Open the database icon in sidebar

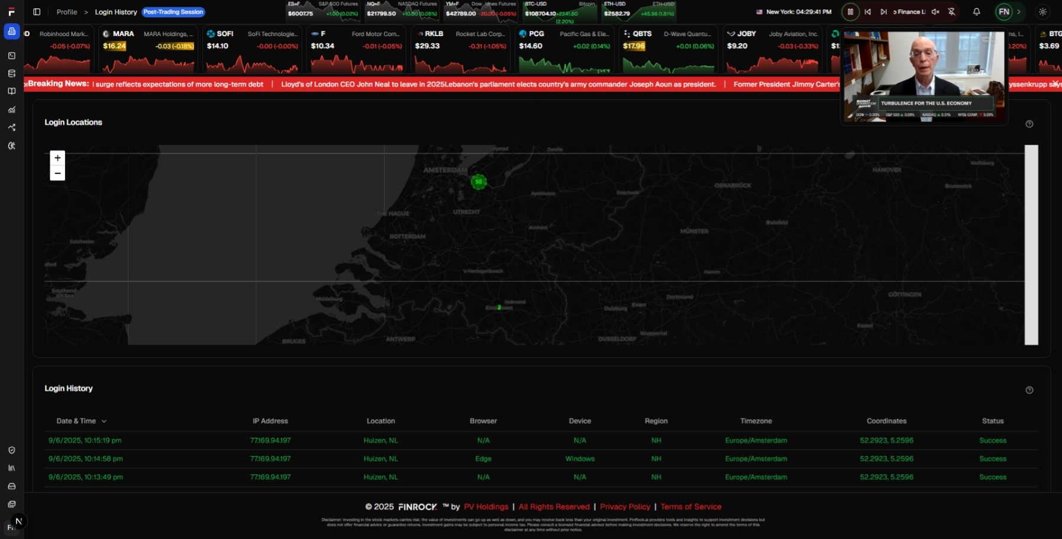pyautogui.click(x=12, y=74)
